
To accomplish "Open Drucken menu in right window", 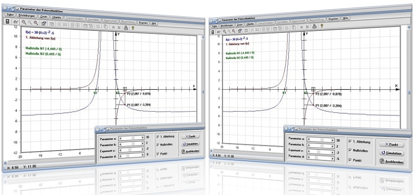I will tap(334, 19).
